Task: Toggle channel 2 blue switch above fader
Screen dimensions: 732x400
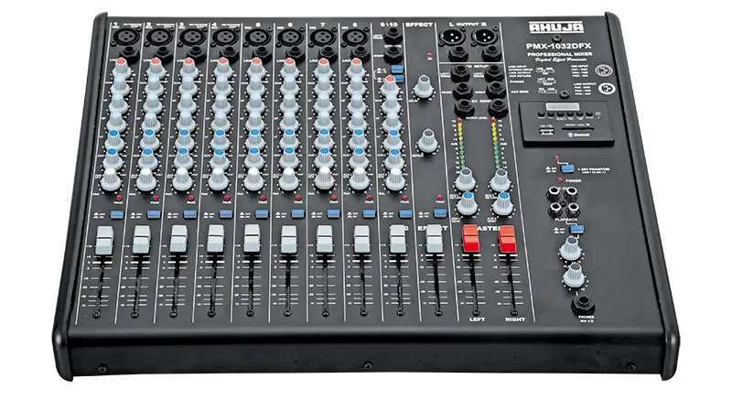Action: [154, 214]
